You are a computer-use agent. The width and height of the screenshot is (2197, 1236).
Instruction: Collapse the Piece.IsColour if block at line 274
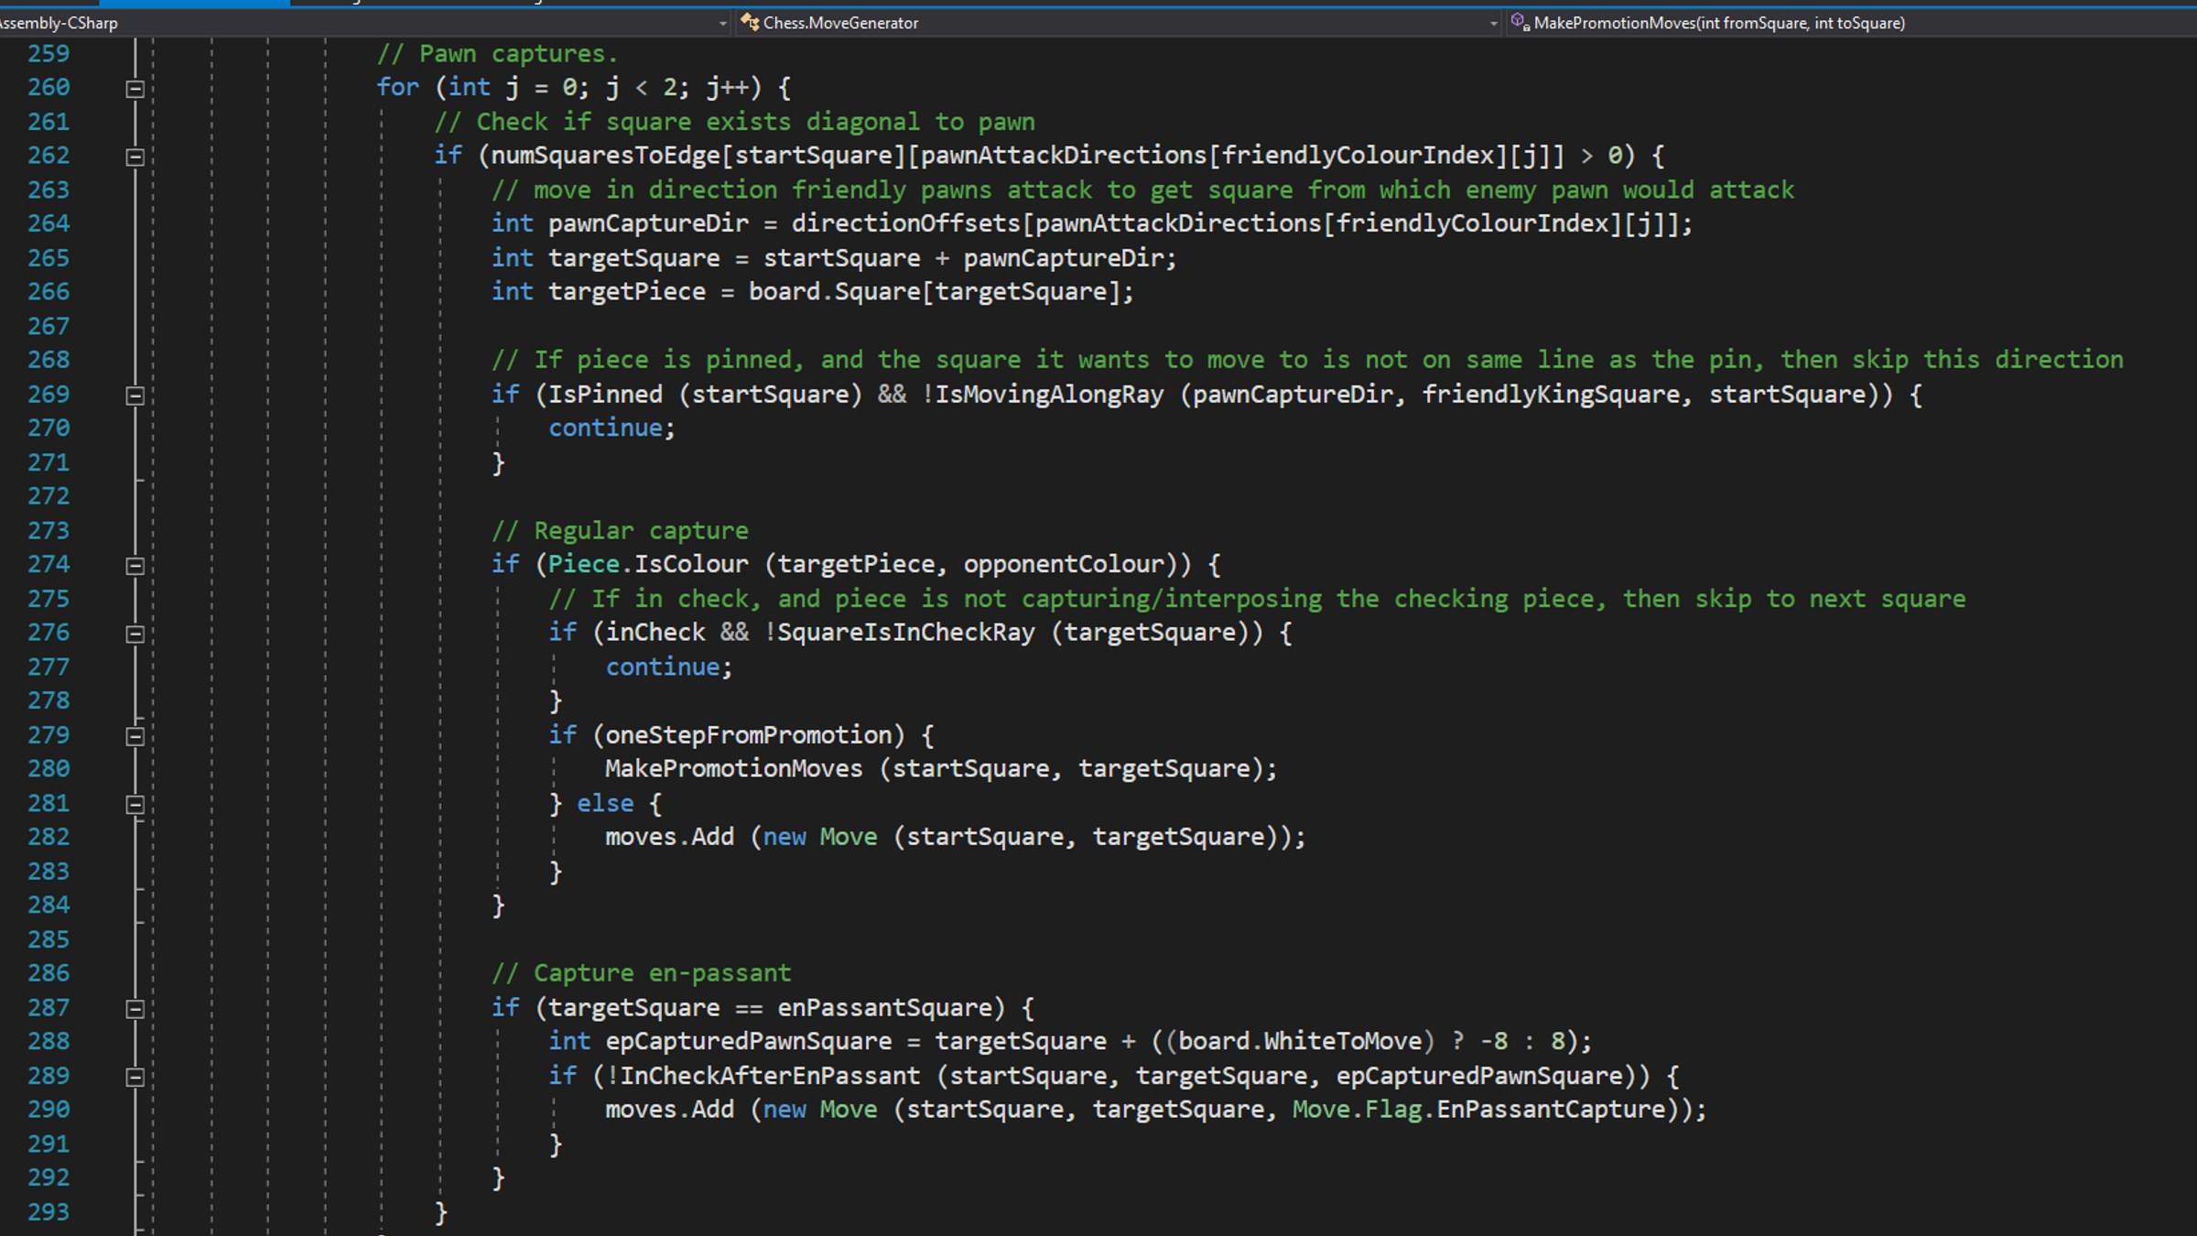coord(135,566)
